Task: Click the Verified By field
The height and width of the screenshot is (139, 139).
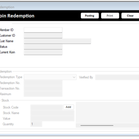Action: tap(117, 77)
